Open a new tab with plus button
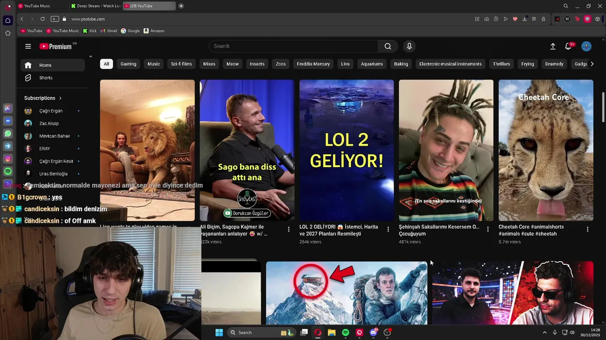606x340 pixels. (x=181, y=6)
